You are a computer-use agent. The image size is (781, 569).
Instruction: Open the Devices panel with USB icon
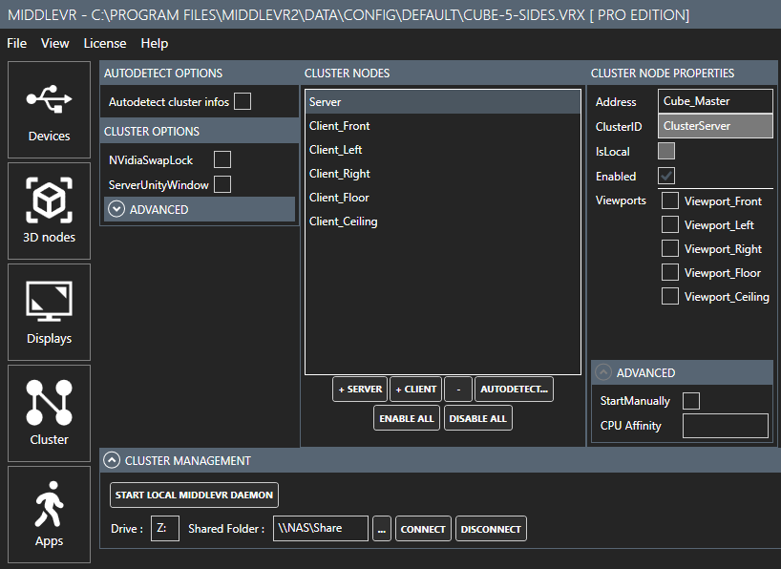[x=49, y=109]
